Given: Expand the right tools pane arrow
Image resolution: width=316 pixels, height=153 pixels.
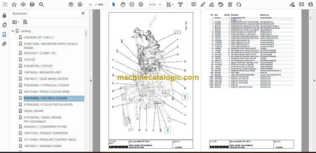Looking at the screenshot, I should click(314, 80).
